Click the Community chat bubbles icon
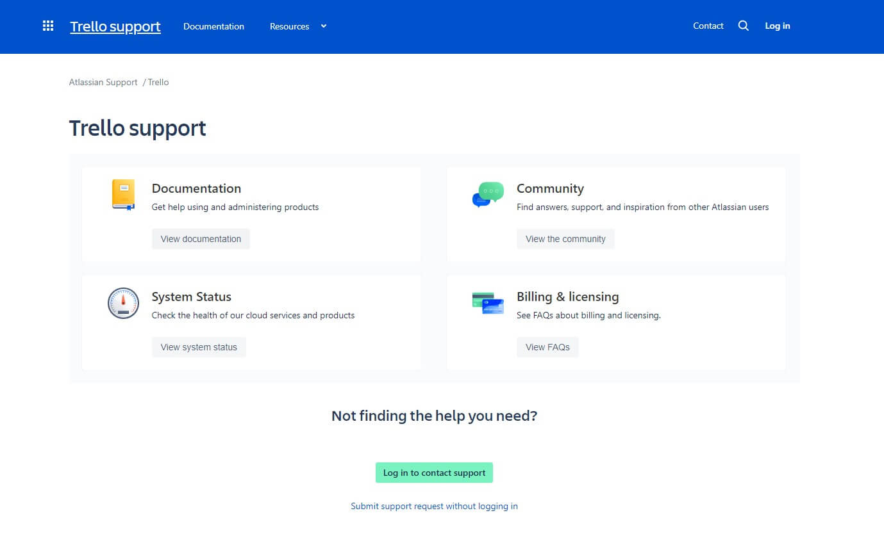The image size is (884, 545). [x=488, y=195]
